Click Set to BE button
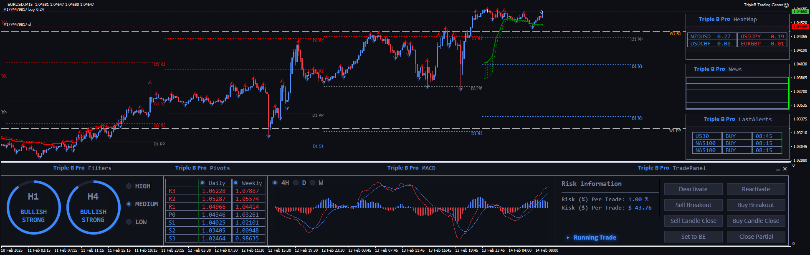 tap(693, 237)
